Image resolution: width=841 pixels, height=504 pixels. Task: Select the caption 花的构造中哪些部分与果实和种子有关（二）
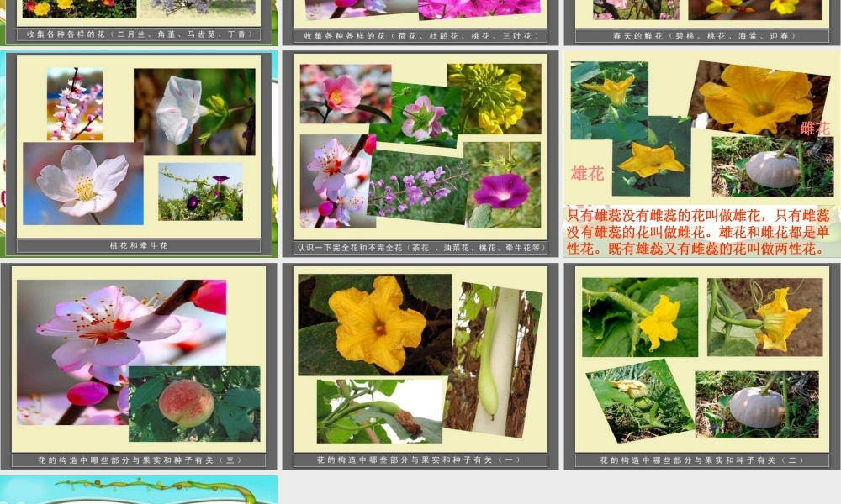700,459
